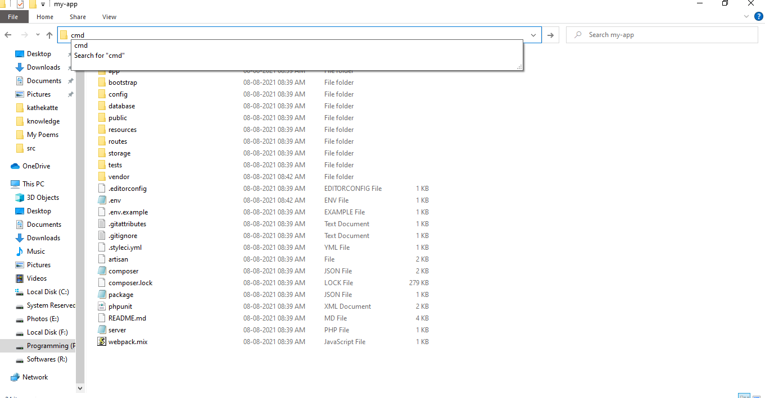Viewport: 765px width, 398px height.
Task: Select the database folder
Action: tap(121, 106)
